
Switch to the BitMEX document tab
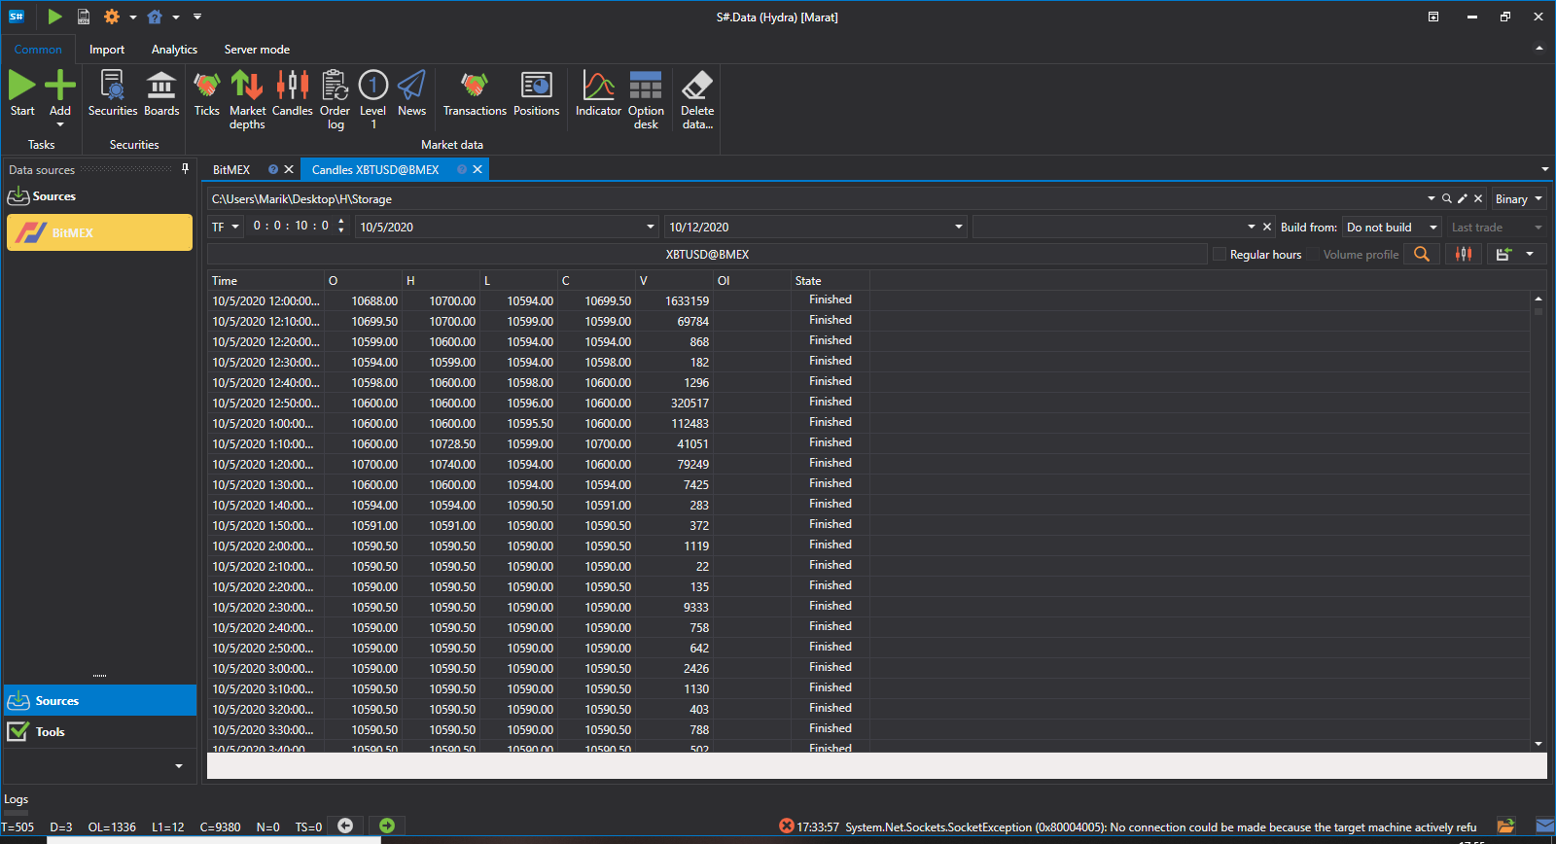[231, 169]
